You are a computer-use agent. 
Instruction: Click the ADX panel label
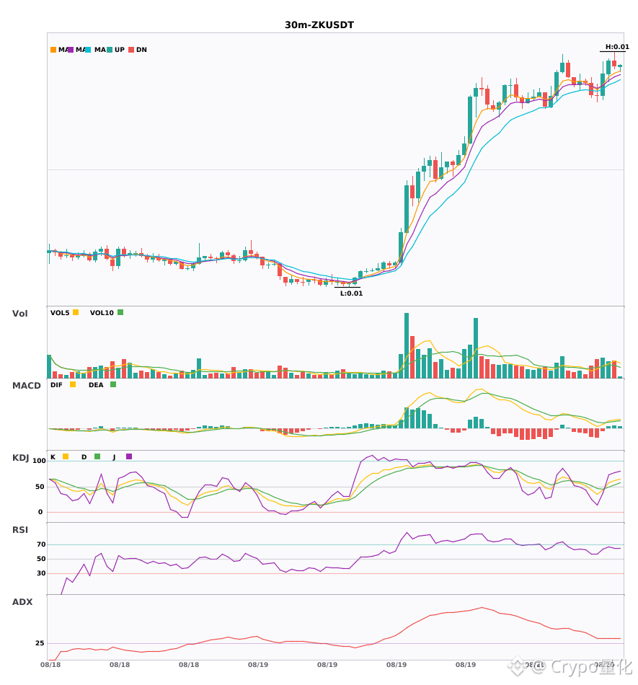pyautogui.click(x=22, y=602)
